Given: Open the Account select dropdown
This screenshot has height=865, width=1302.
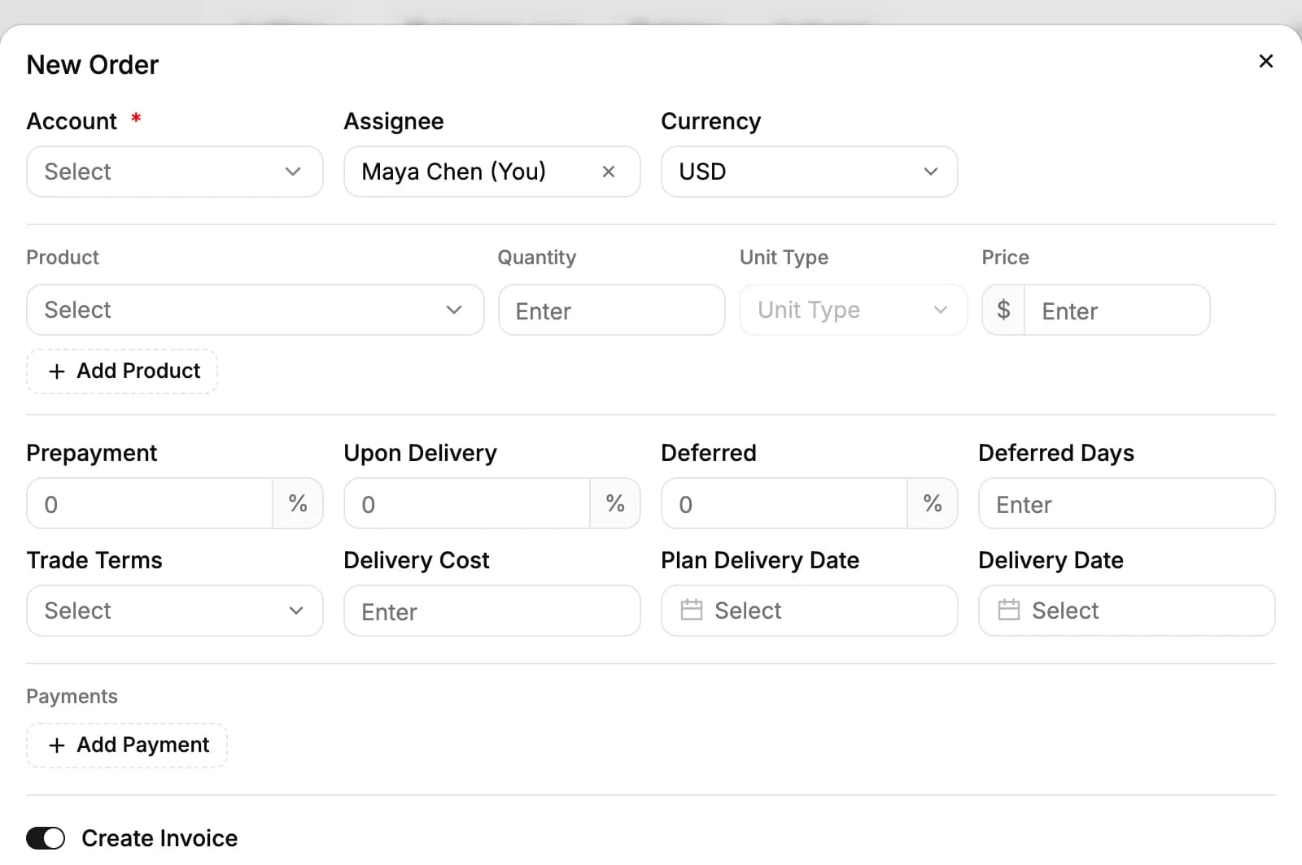Looking at the screenshot, I should click(174, 172).
